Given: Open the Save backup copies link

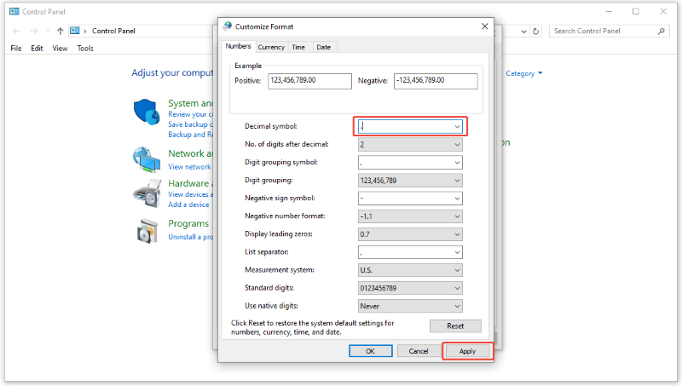Looking at the screenshot, I should click(190, 124).
